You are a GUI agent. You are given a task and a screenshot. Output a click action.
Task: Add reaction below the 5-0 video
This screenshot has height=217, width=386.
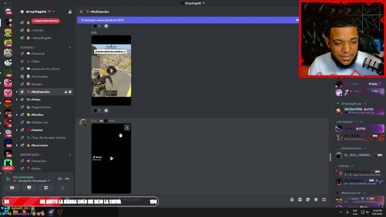pyautogui.click(x=106, y=111)
